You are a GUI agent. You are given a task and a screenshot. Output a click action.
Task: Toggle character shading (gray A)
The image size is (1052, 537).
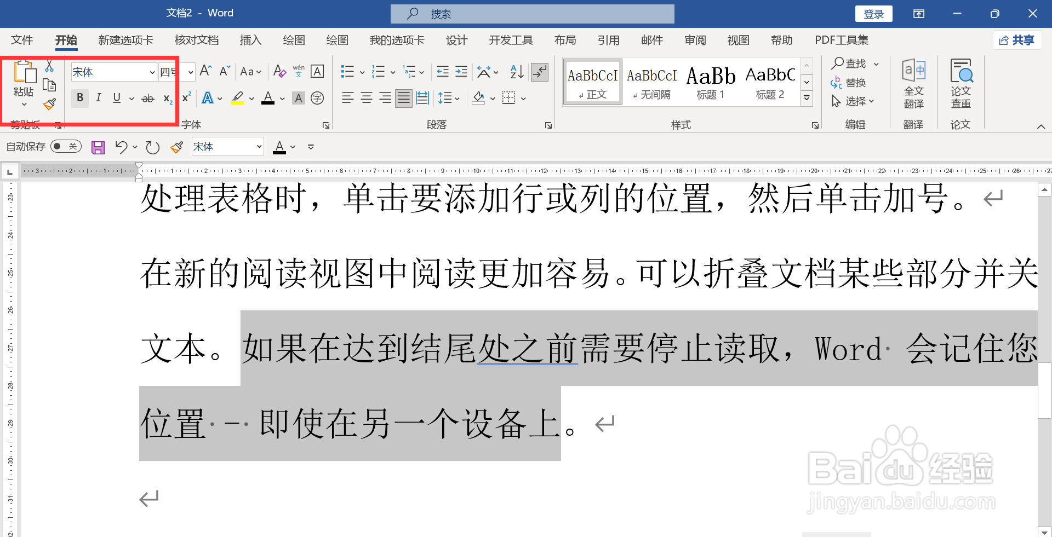(x=299, y=98)
